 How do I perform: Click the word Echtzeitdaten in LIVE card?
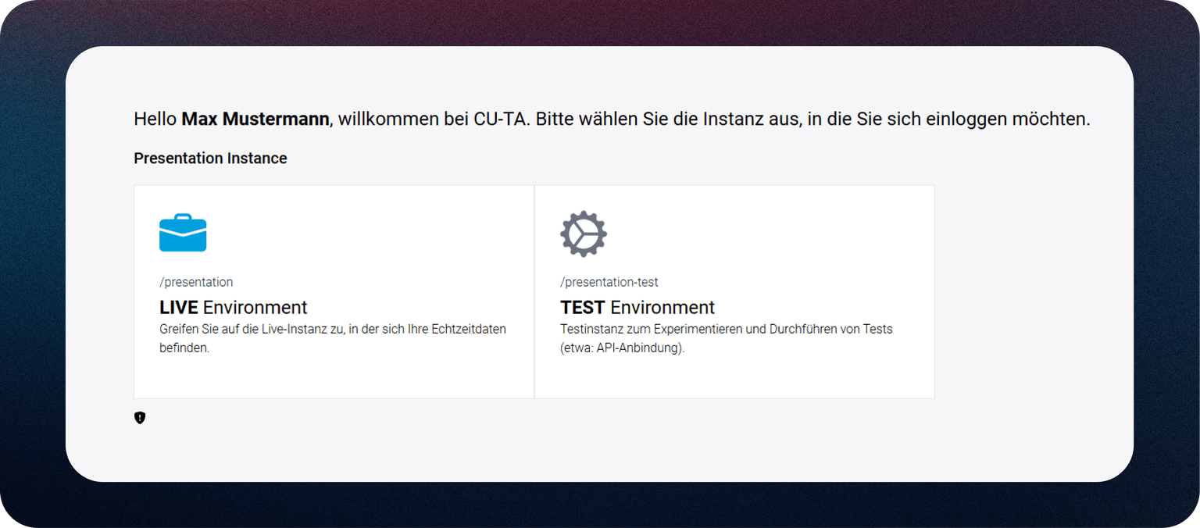coord(468,329)
